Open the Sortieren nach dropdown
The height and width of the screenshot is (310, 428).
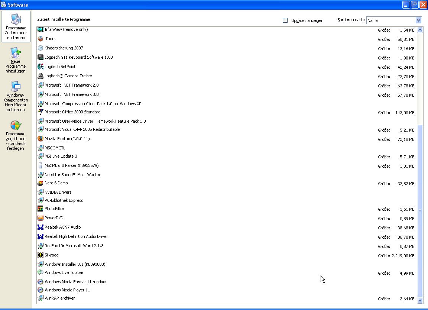(418, 20)
